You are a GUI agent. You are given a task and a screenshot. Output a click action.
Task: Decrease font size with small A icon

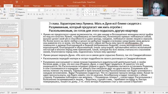coord(50,10)
